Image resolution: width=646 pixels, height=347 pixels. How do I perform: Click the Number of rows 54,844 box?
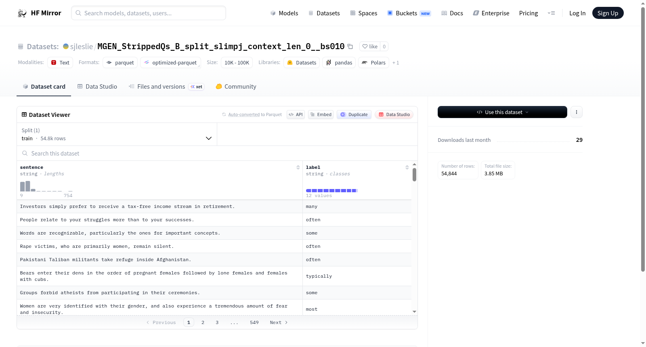click(x=458, y=170)
